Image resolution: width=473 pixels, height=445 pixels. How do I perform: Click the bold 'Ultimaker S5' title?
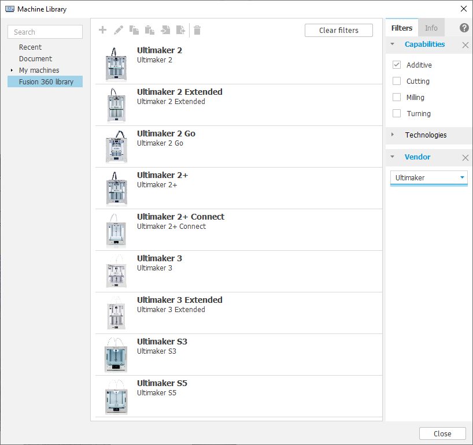click(x=162, y=383)
